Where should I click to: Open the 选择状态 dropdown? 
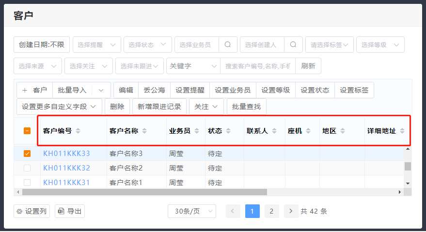pyautogui.click(x=147, y=45)
